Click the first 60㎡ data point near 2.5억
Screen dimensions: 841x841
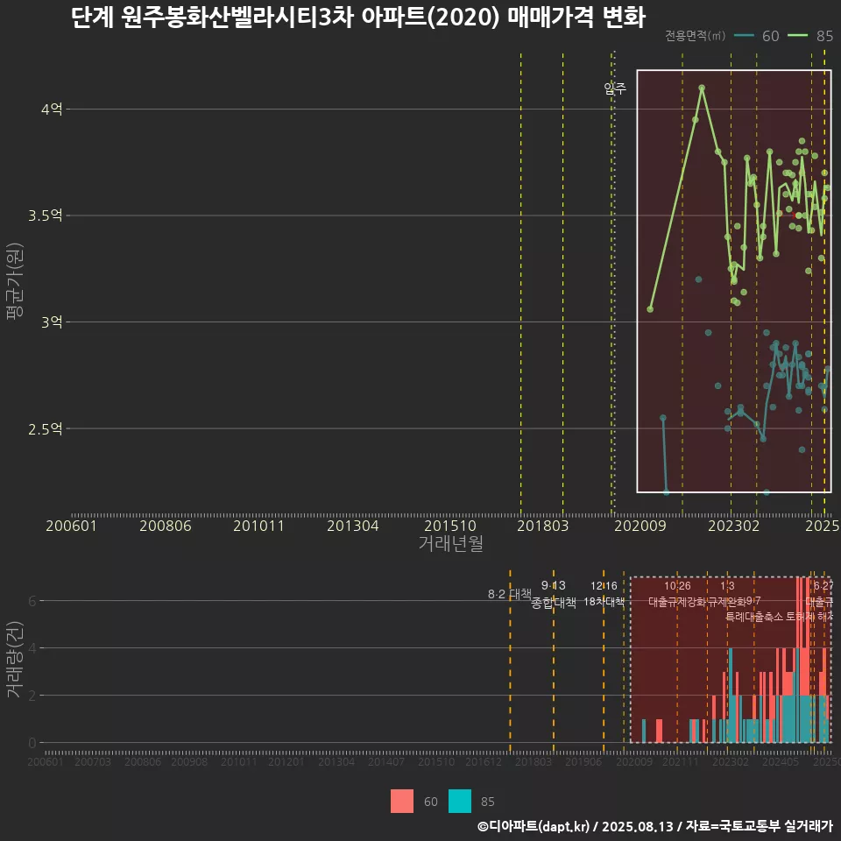(663, 418)
